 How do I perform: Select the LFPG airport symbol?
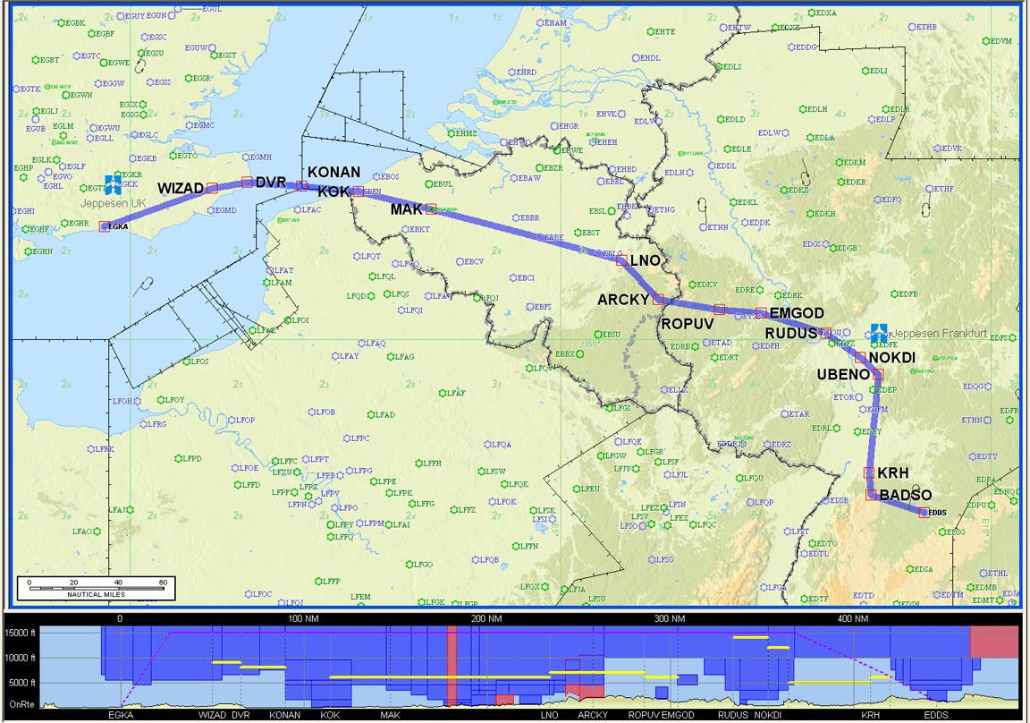point(350,471)
